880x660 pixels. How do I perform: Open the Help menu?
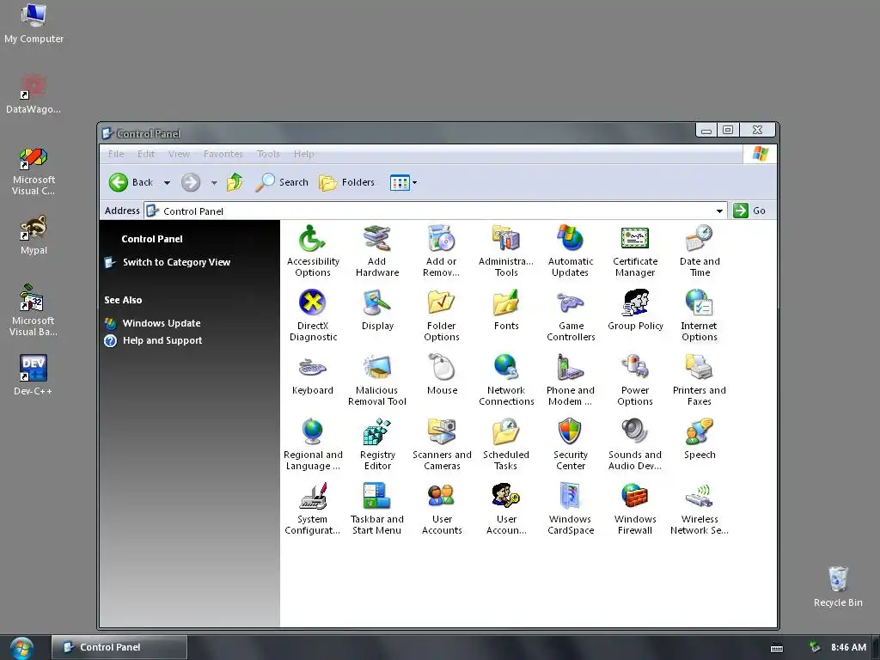[303, 154]
